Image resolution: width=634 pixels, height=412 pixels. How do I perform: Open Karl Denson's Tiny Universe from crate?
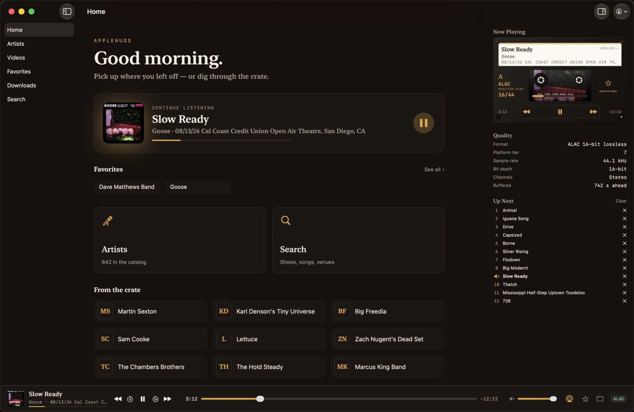click(x=269, y=311)
